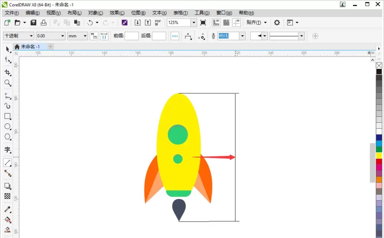384x238 pixels.
Task: Open a file with folder icon
Action: (x=18, y=23)
